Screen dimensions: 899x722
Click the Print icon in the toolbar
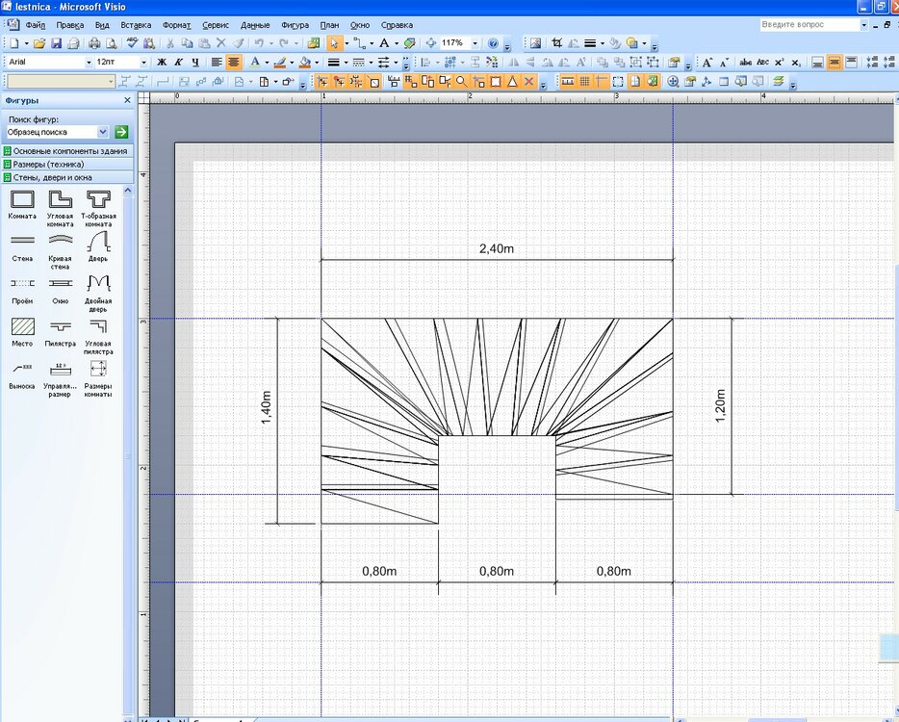coord(94,43)
